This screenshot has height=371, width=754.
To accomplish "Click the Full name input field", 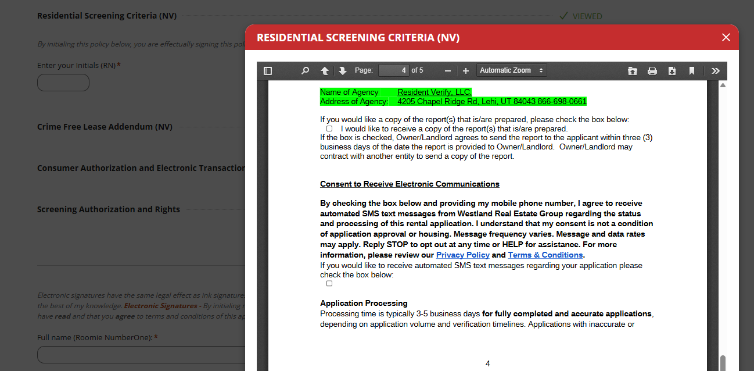I will [x=141, y=355].
